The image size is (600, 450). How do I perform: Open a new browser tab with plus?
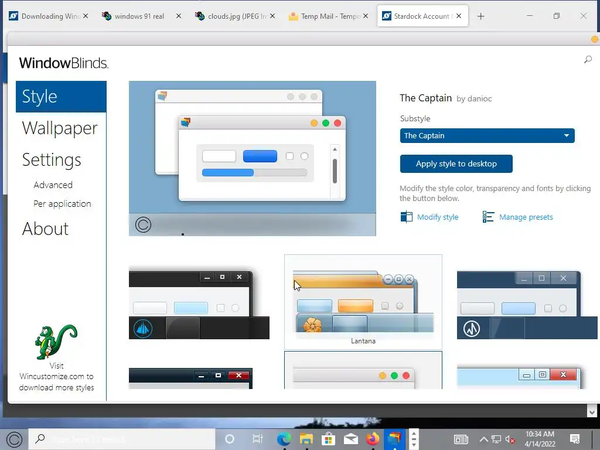tap(481, 16)
